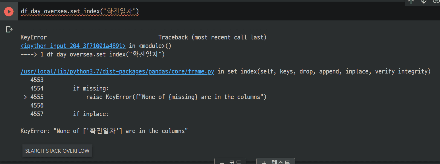Viewport: 440px width, 164px height.
Task: Click the cell output options icon
Action: pyautogui.click(x=9, y=29)
